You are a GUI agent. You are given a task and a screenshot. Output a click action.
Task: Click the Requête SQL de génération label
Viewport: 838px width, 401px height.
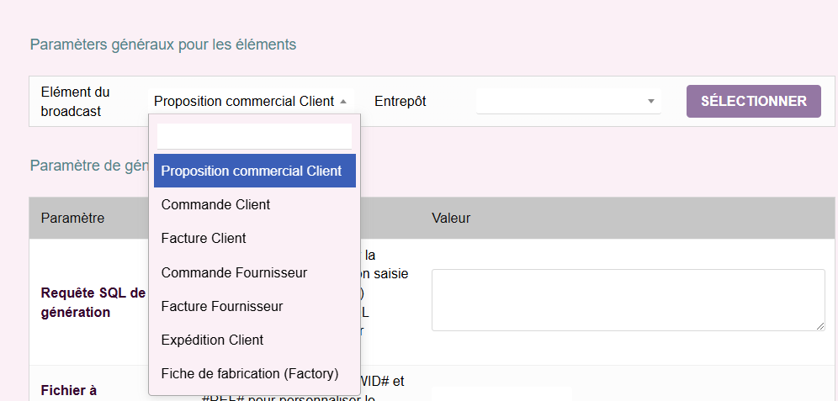coord(93,302)
